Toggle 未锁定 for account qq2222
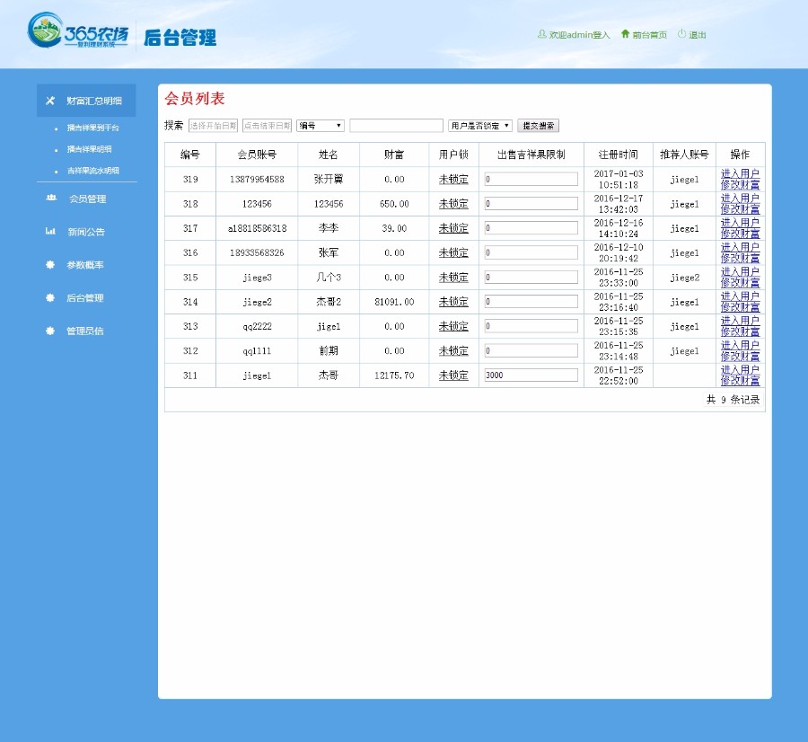Image resolution: width=808 pixels, height=742 pixels. [452, 326]
